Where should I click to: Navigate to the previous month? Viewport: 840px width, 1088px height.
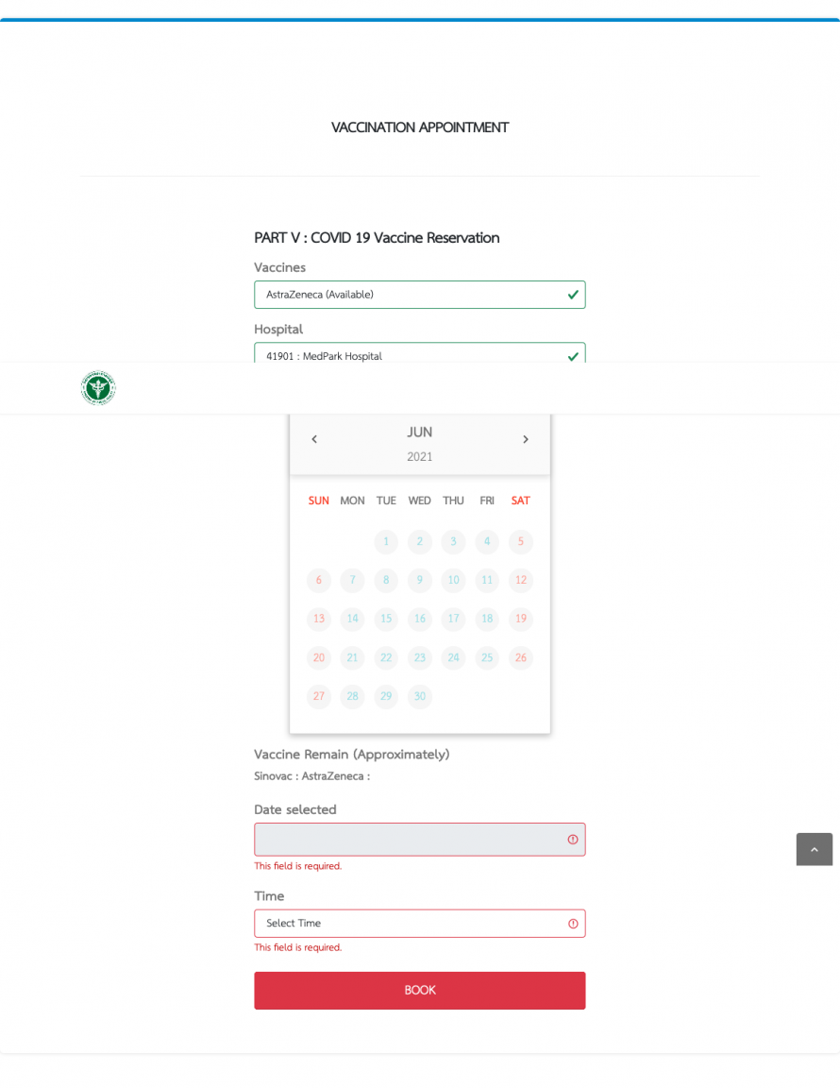point(314,438)
